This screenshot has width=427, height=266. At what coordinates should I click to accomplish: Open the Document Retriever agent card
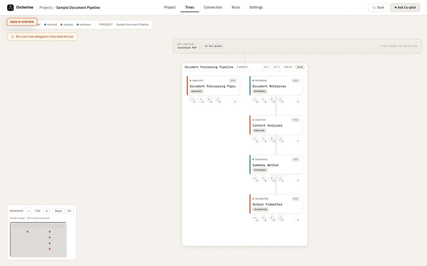click(x=276, y=86)
